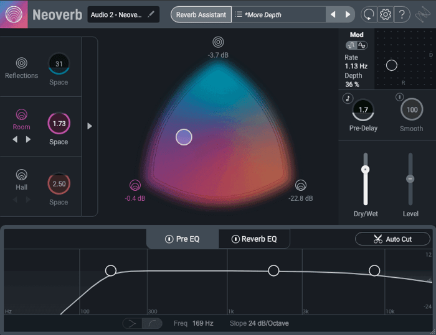The height and width of the screenshot is (335, 436).
Task: Toggle the Pre EQ power button
Action: click(x=169, y=239)
